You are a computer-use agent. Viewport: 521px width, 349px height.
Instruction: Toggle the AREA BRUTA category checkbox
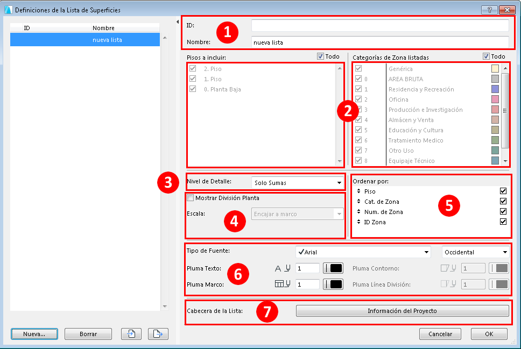click(x=358, y=79)
